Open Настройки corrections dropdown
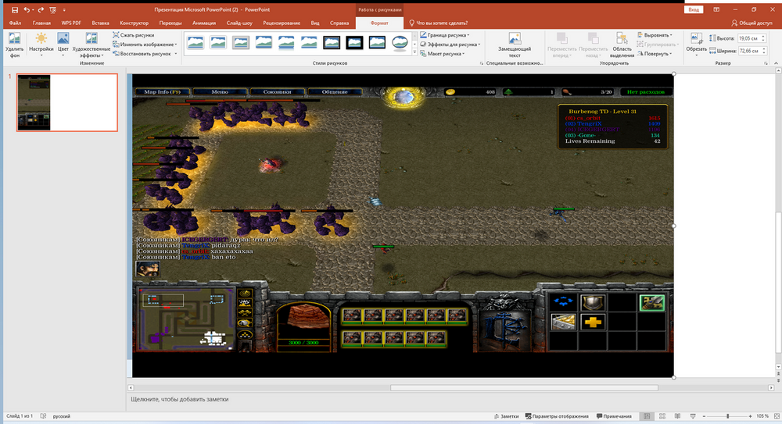 pos(41,45)
